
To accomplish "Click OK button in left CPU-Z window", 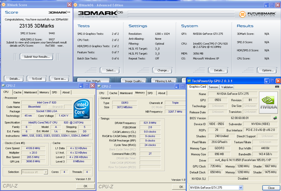I will click(x=85, y=186).
